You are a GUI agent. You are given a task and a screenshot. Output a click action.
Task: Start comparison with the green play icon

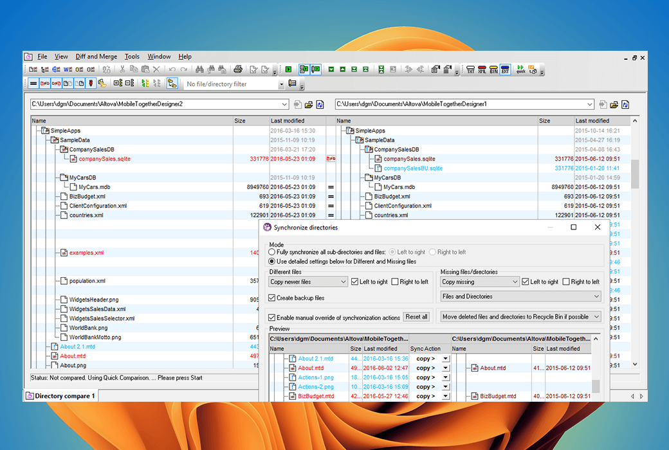coord(288,69)
